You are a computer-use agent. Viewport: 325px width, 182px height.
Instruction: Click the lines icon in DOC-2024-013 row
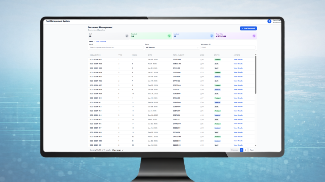pyautogui.click(x=201, y=111)
